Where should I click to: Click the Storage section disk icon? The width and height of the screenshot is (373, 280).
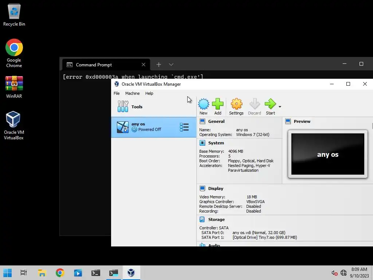202,219
